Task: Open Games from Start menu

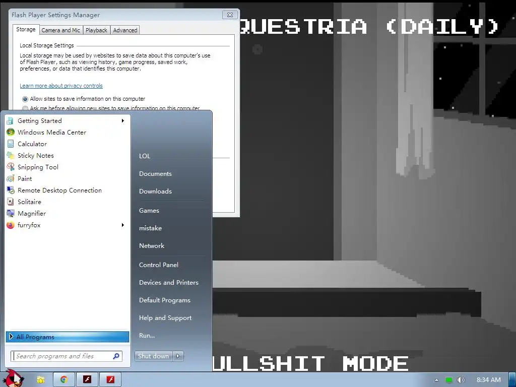Action: [x=149, y=211]
